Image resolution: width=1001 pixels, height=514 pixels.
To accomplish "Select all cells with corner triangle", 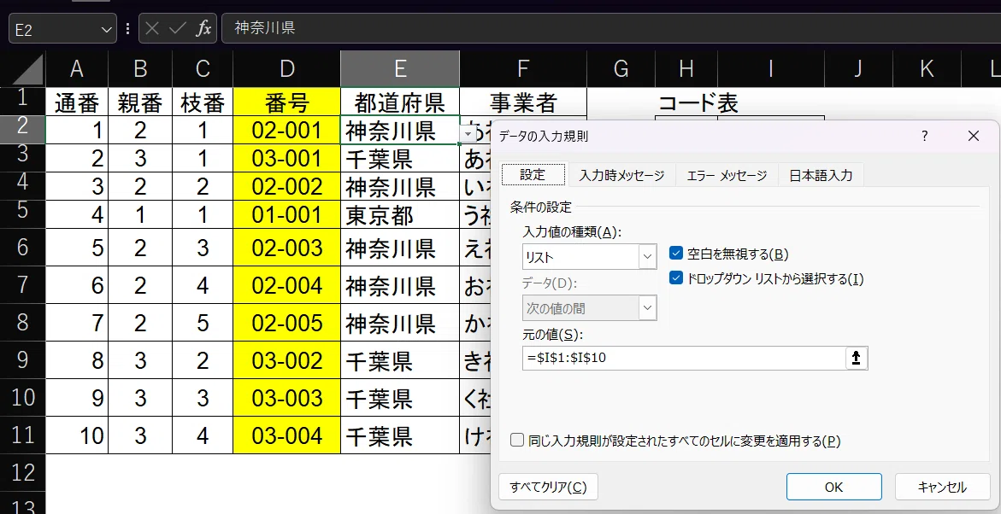I will click(26, 69).
